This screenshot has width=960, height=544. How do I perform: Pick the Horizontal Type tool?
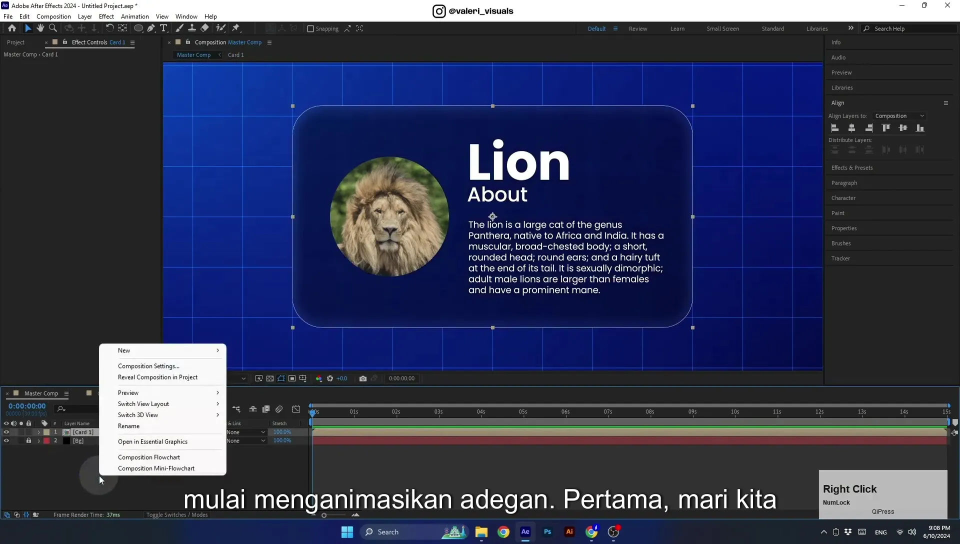(163, 28)
